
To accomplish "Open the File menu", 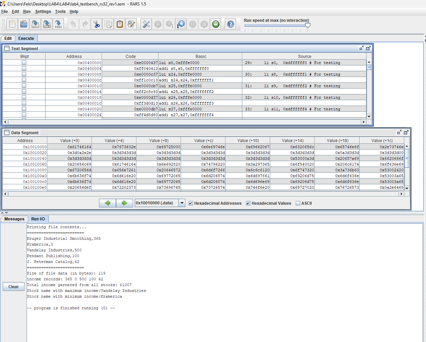I will pyautogui.click(x=4, y=12).
